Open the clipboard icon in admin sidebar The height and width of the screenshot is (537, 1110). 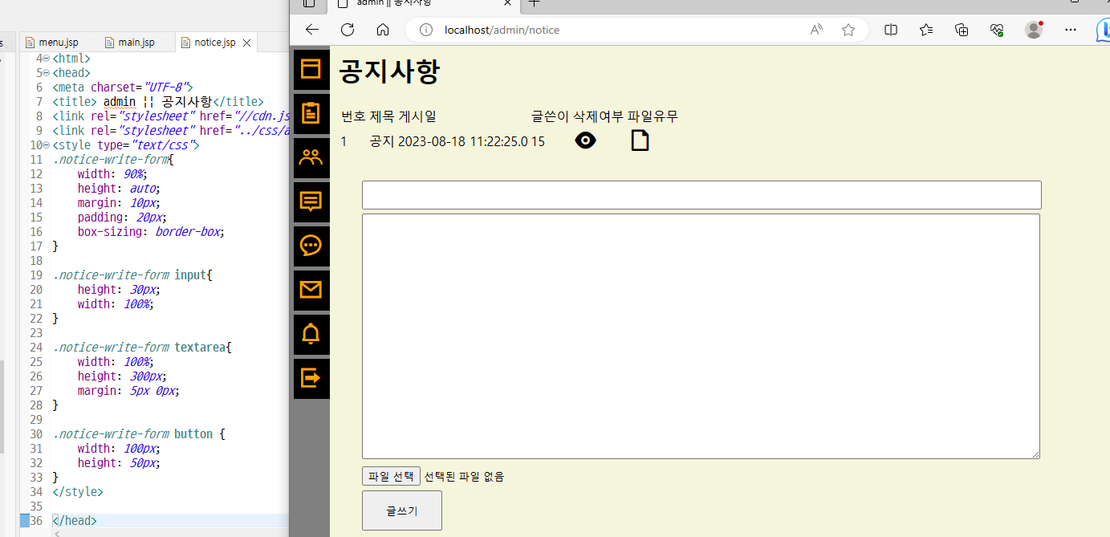pyautogui.click(x=311, y=112)
